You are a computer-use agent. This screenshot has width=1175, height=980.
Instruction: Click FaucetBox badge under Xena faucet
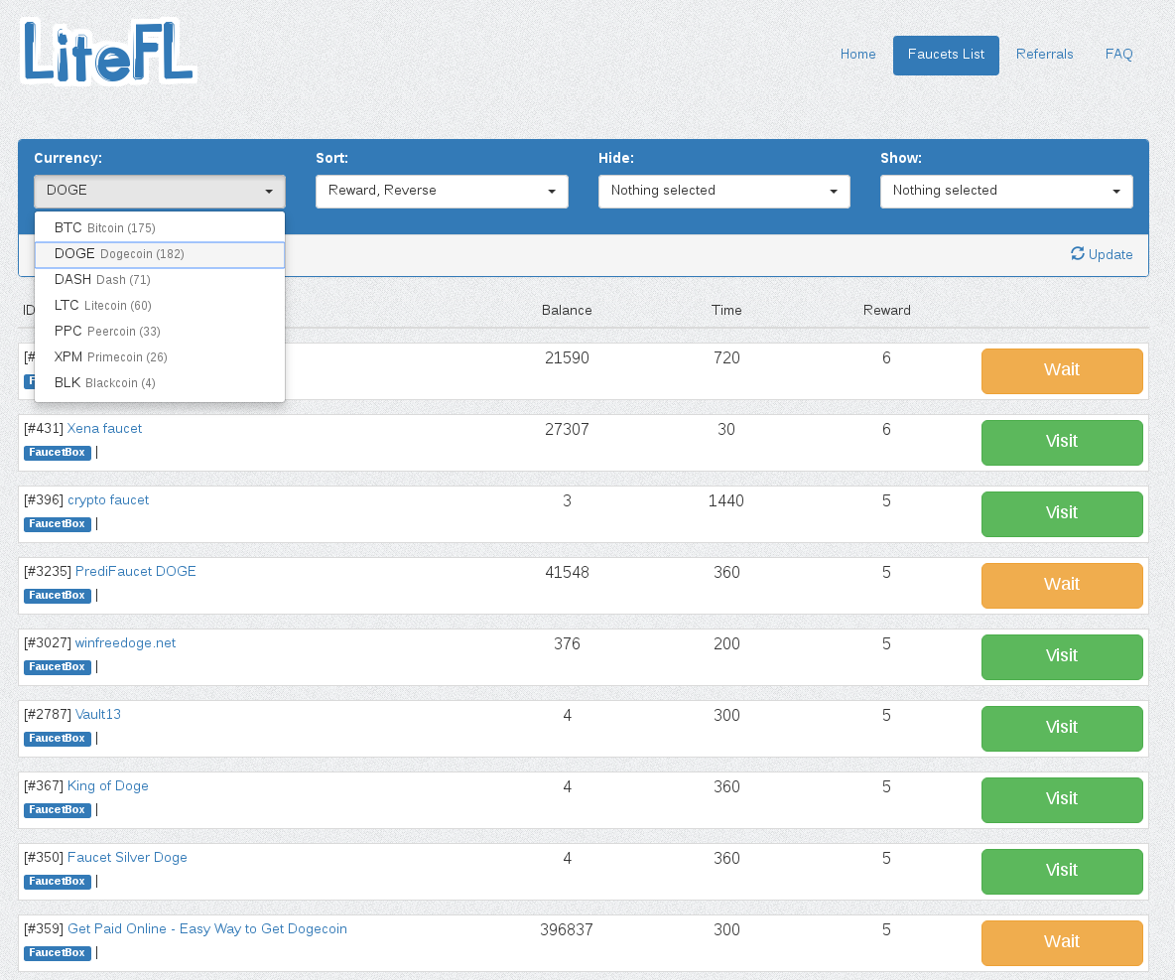58,453
